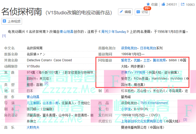Image resolution: width=196 pixels, height=134 pixels.
Task: Click the text Detective Conan; Case Closed
Action: 49,60
